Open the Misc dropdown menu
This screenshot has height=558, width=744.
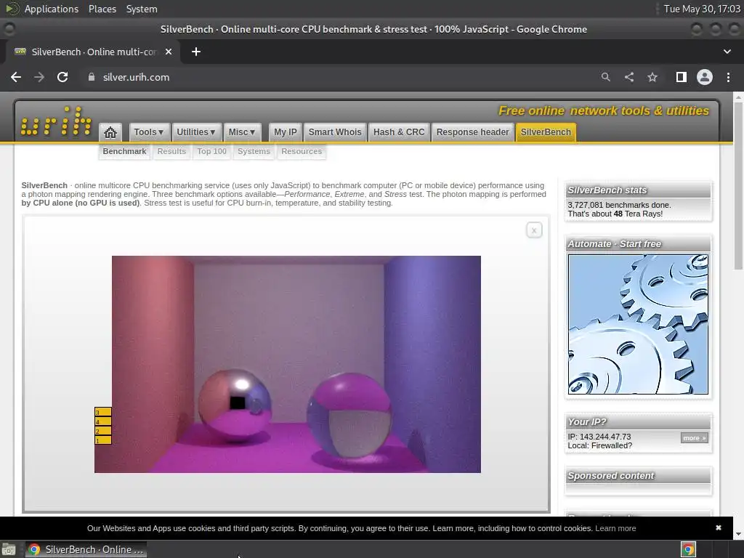[x=241, y=132]
